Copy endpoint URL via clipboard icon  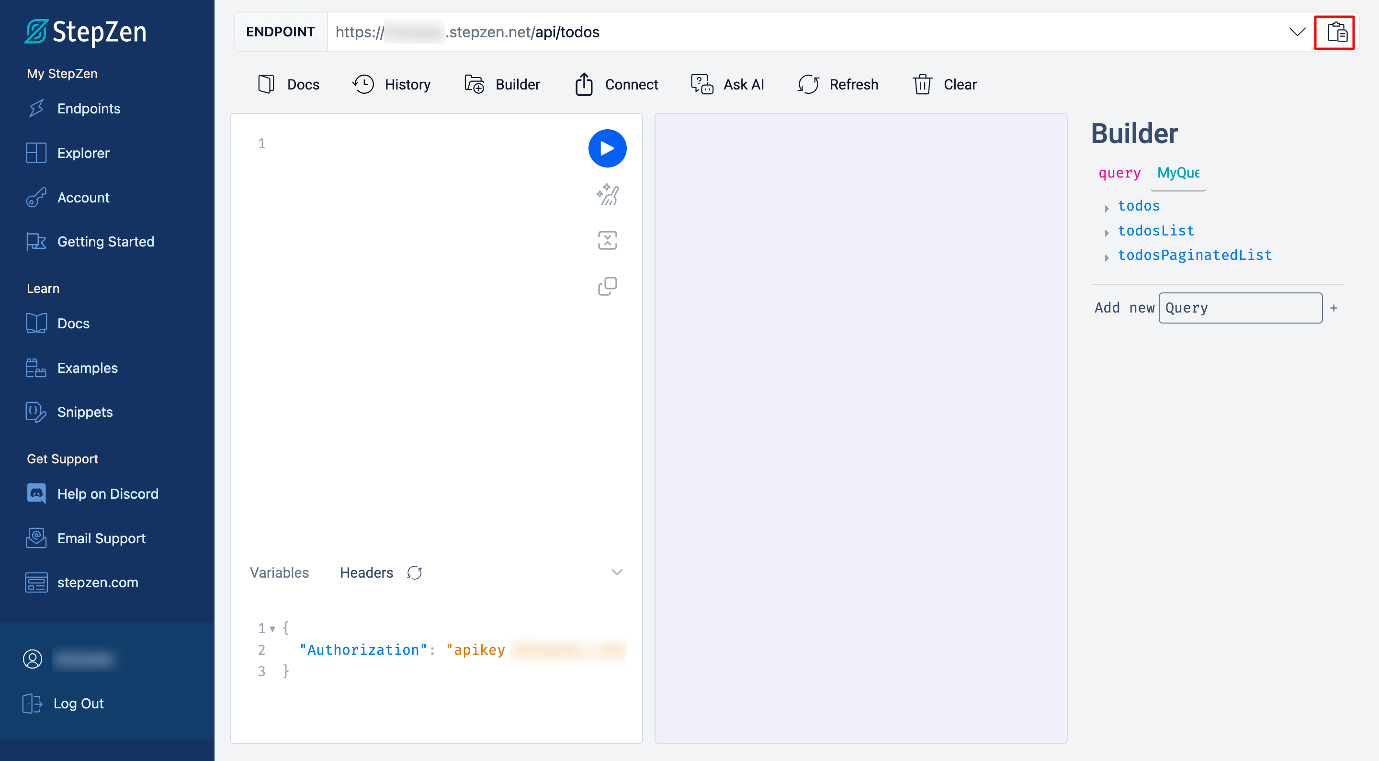[x=1336, y=32]
